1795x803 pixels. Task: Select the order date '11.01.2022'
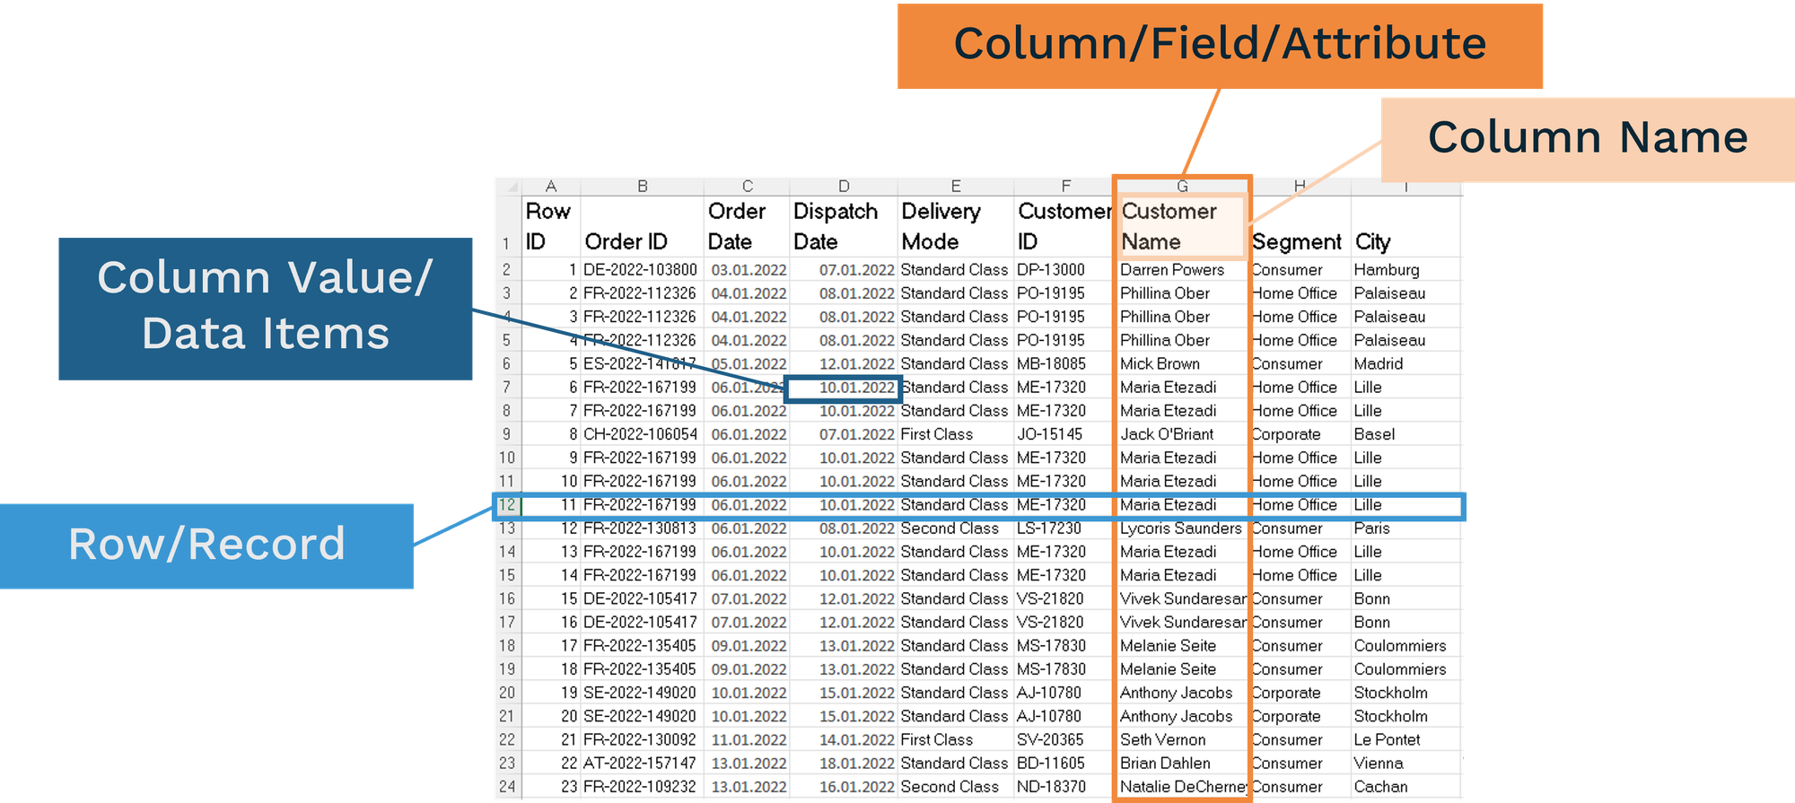click(x=747, y=740)
